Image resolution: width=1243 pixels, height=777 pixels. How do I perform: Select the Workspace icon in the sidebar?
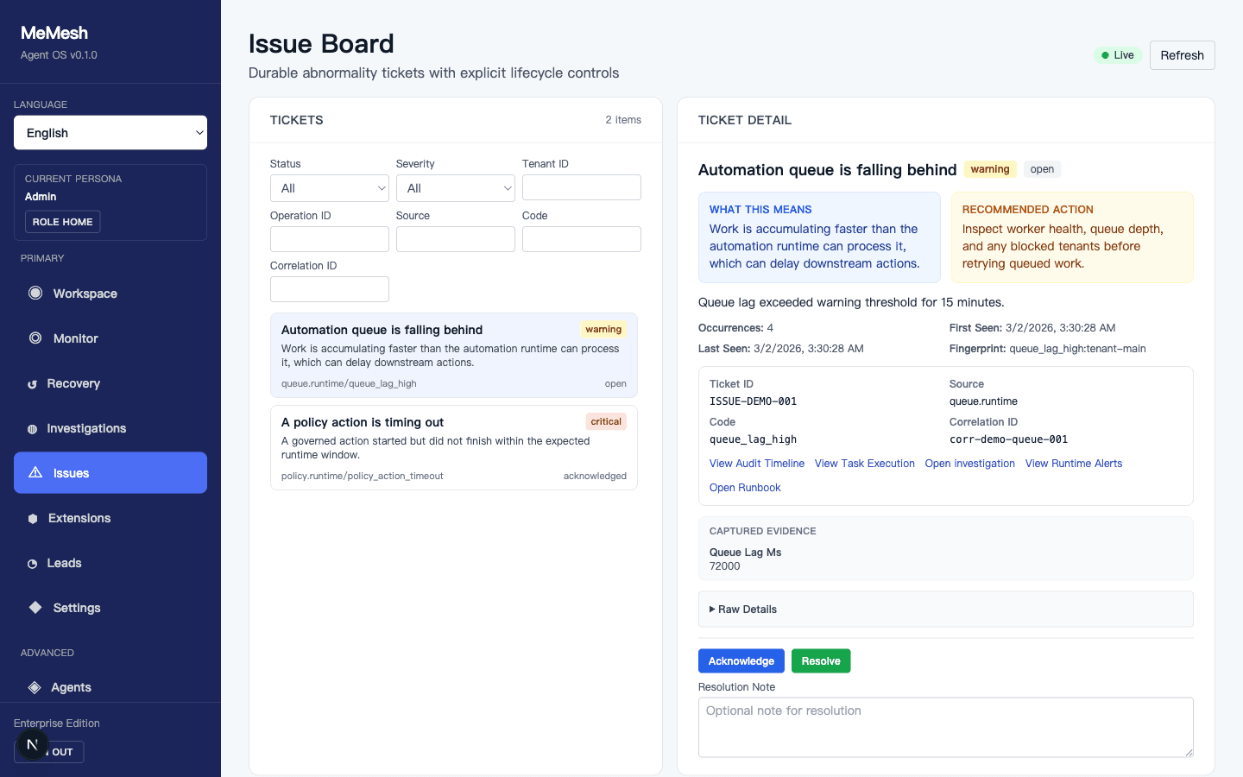click(35, 293)
